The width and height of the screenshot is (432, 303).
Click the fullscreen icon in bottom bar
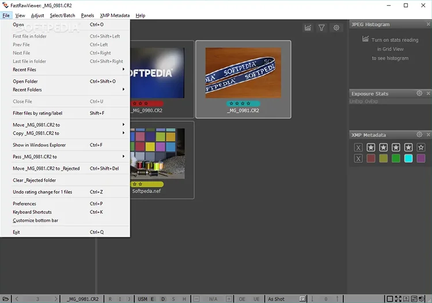click(398, 298)
